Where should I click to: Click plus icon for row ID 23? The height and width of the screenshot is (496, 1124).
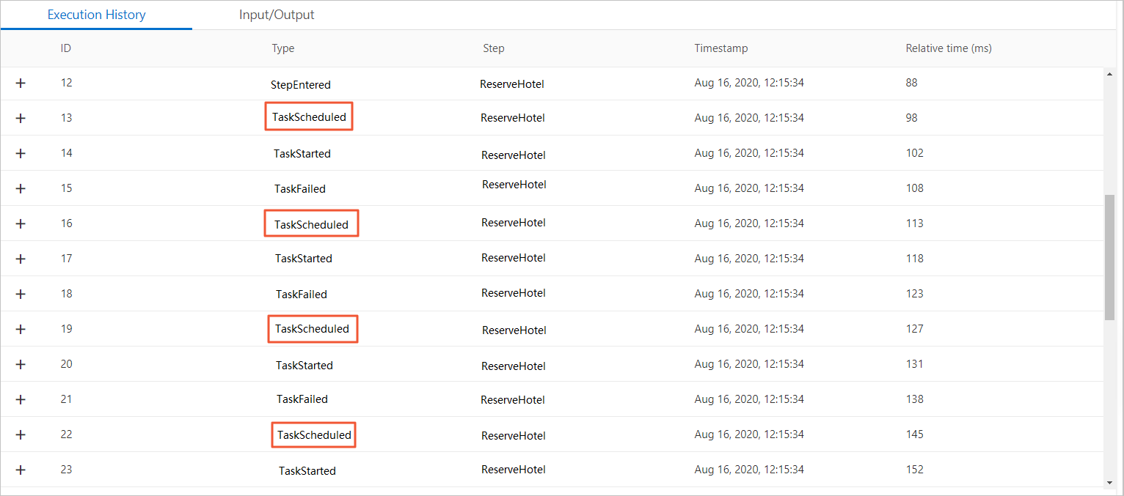pyautogui.click(x=21, y=470)
